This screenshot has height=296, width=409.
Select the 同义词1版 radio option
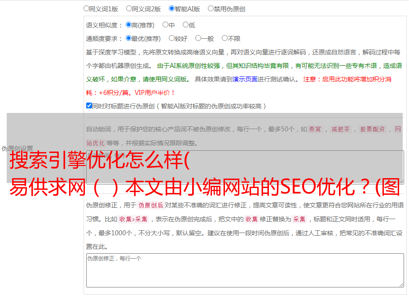pyautogui.click(x=86, y=9)
